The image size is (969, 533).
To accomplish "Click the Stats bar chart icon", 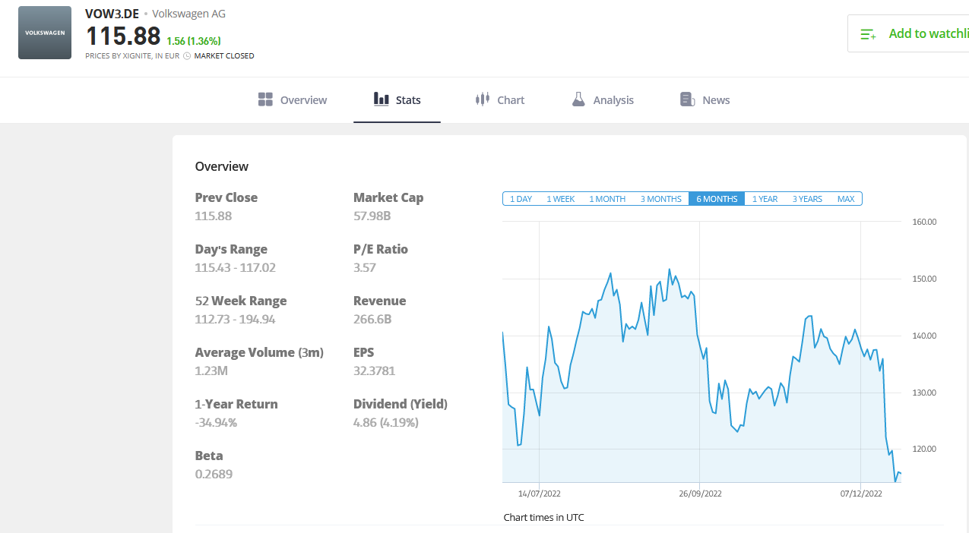I will click(x=382, y=99).
